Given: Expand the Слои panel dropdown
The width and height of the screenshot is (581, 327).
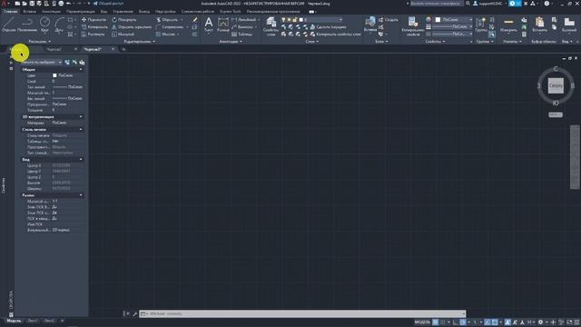Looking at the screenshot, I should click(312, 42).
